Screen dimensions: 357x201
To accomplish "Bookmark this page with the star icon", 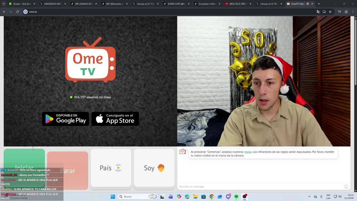I will tap(330, 12).
